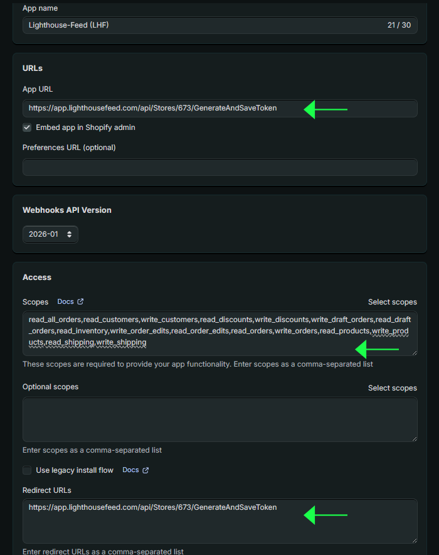Open Docs link for legacy install flow
Viewport: 439px width, 555px height.
(x=131, y=470)
